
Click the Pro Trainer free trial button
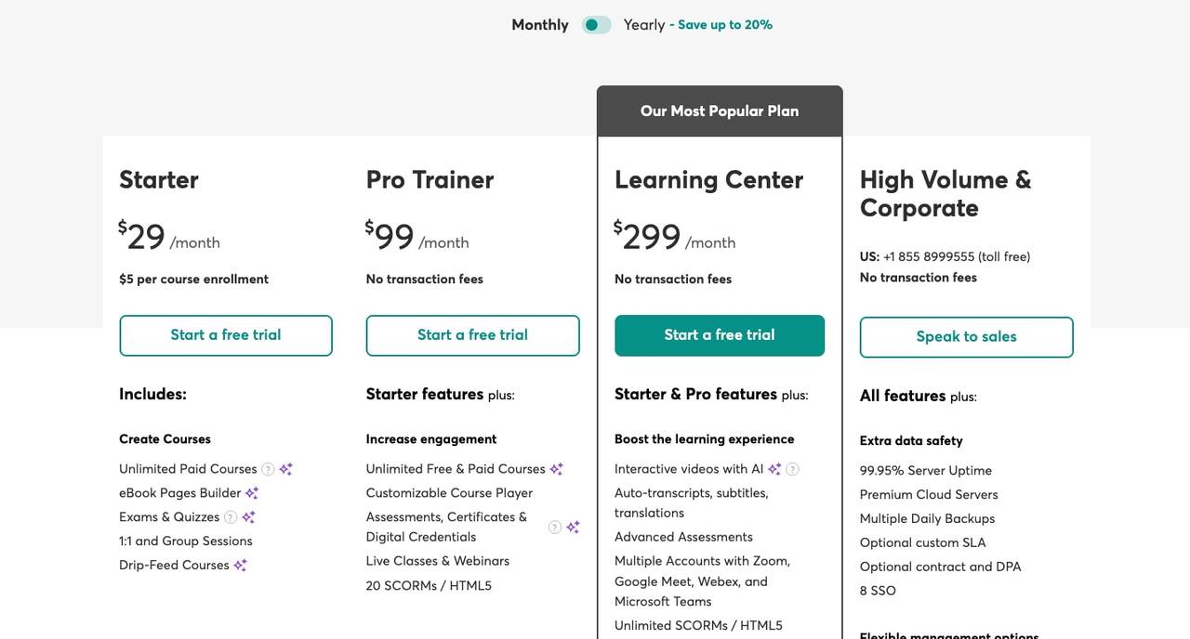472,336
